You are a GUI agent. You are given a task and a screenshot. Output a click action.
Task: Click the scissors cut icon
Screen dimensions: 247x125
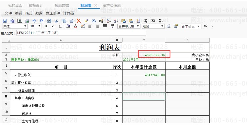[x=57, y=21]
